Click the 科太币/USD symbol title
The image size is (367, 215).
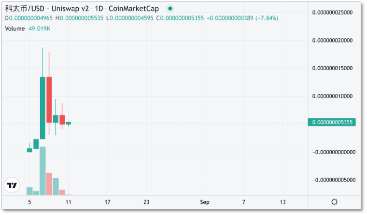click(25, 9)
